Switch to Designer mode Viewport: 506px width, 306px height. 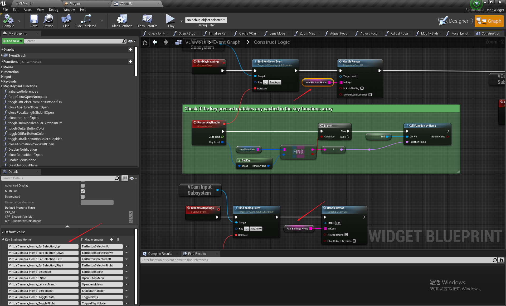(x=453, y=21)
